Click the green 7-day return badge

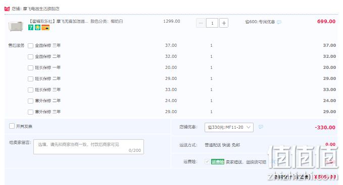(31, 28)
